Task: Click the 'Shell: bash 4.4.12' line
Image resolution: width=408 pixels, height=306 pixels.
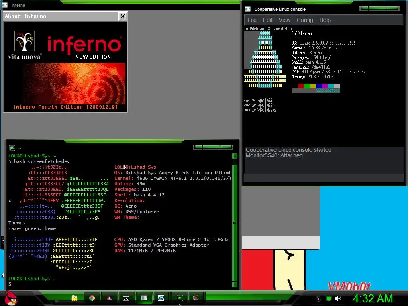Action: point(139,195)
